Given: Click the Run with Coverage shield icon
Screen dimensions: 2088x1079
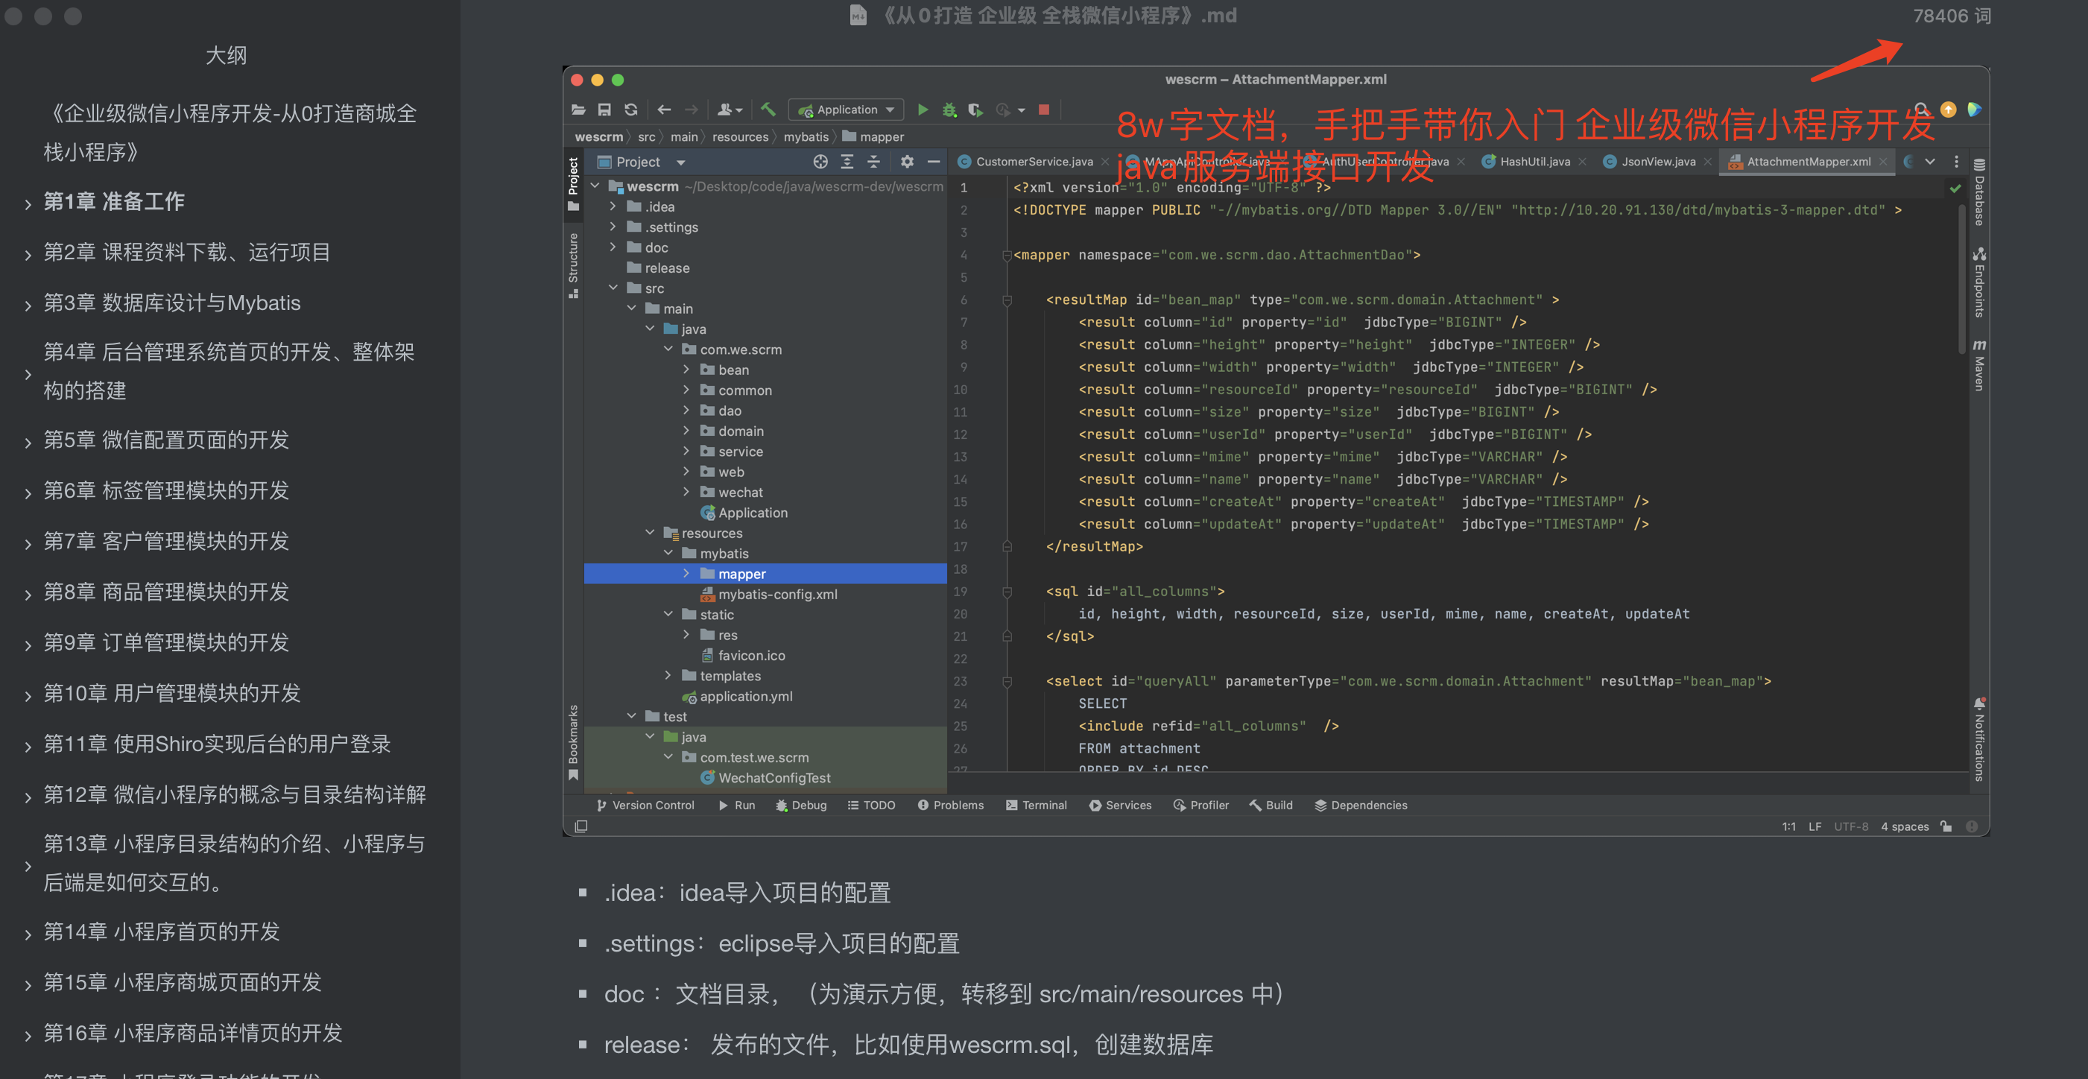Looking at the screenshot, I should pos(975,110).
